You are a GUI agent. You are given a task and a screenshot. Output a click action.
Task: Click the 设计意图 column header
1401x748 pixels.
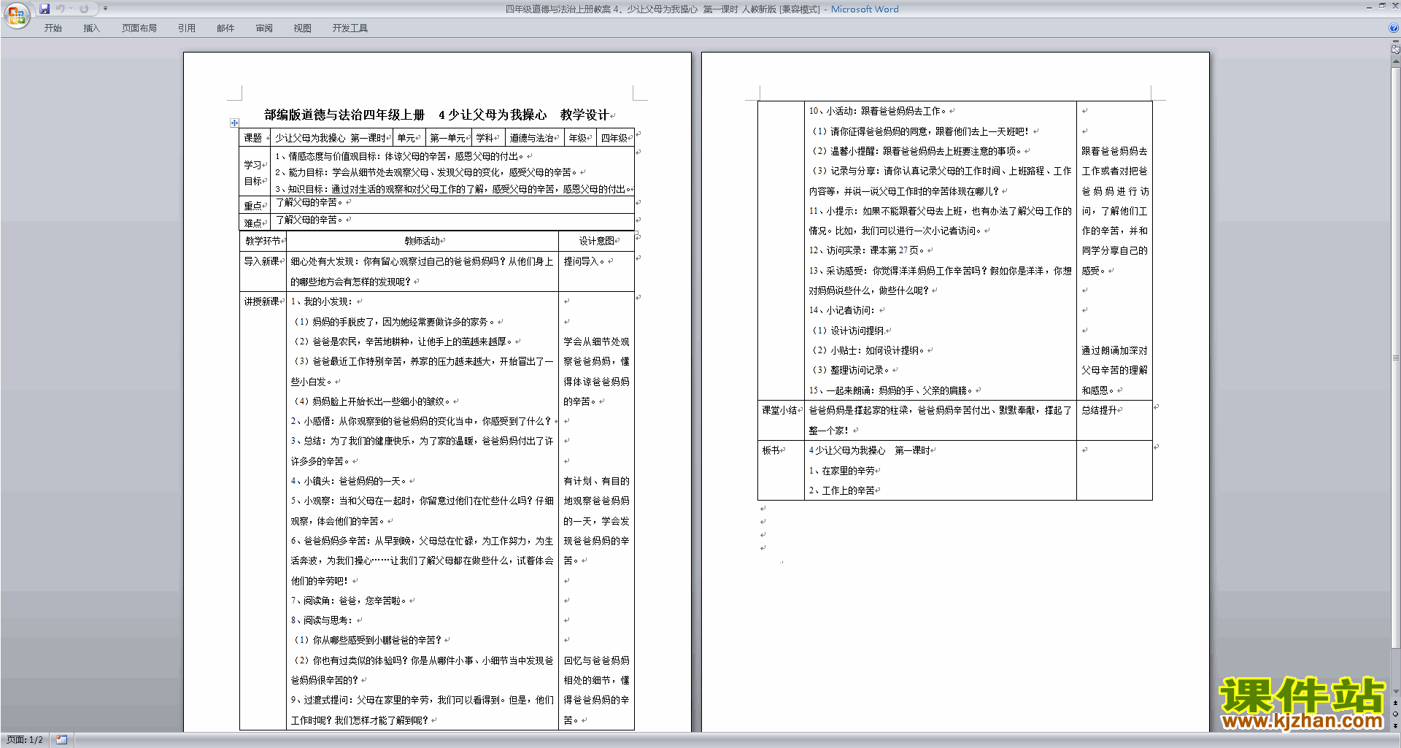tap(597, 241)
